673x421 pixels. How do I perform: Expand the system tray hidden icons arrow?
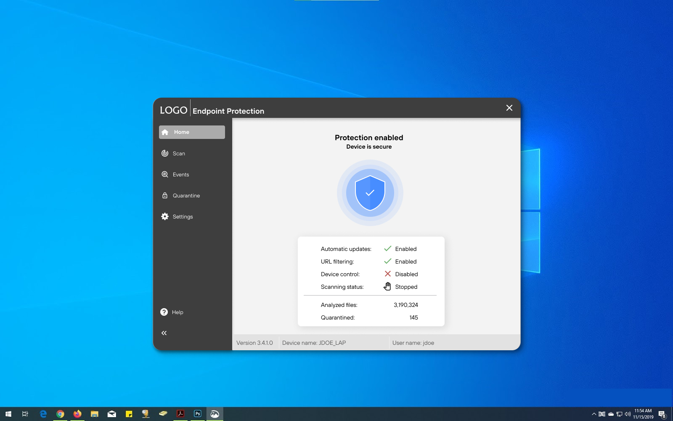point(594,414)
